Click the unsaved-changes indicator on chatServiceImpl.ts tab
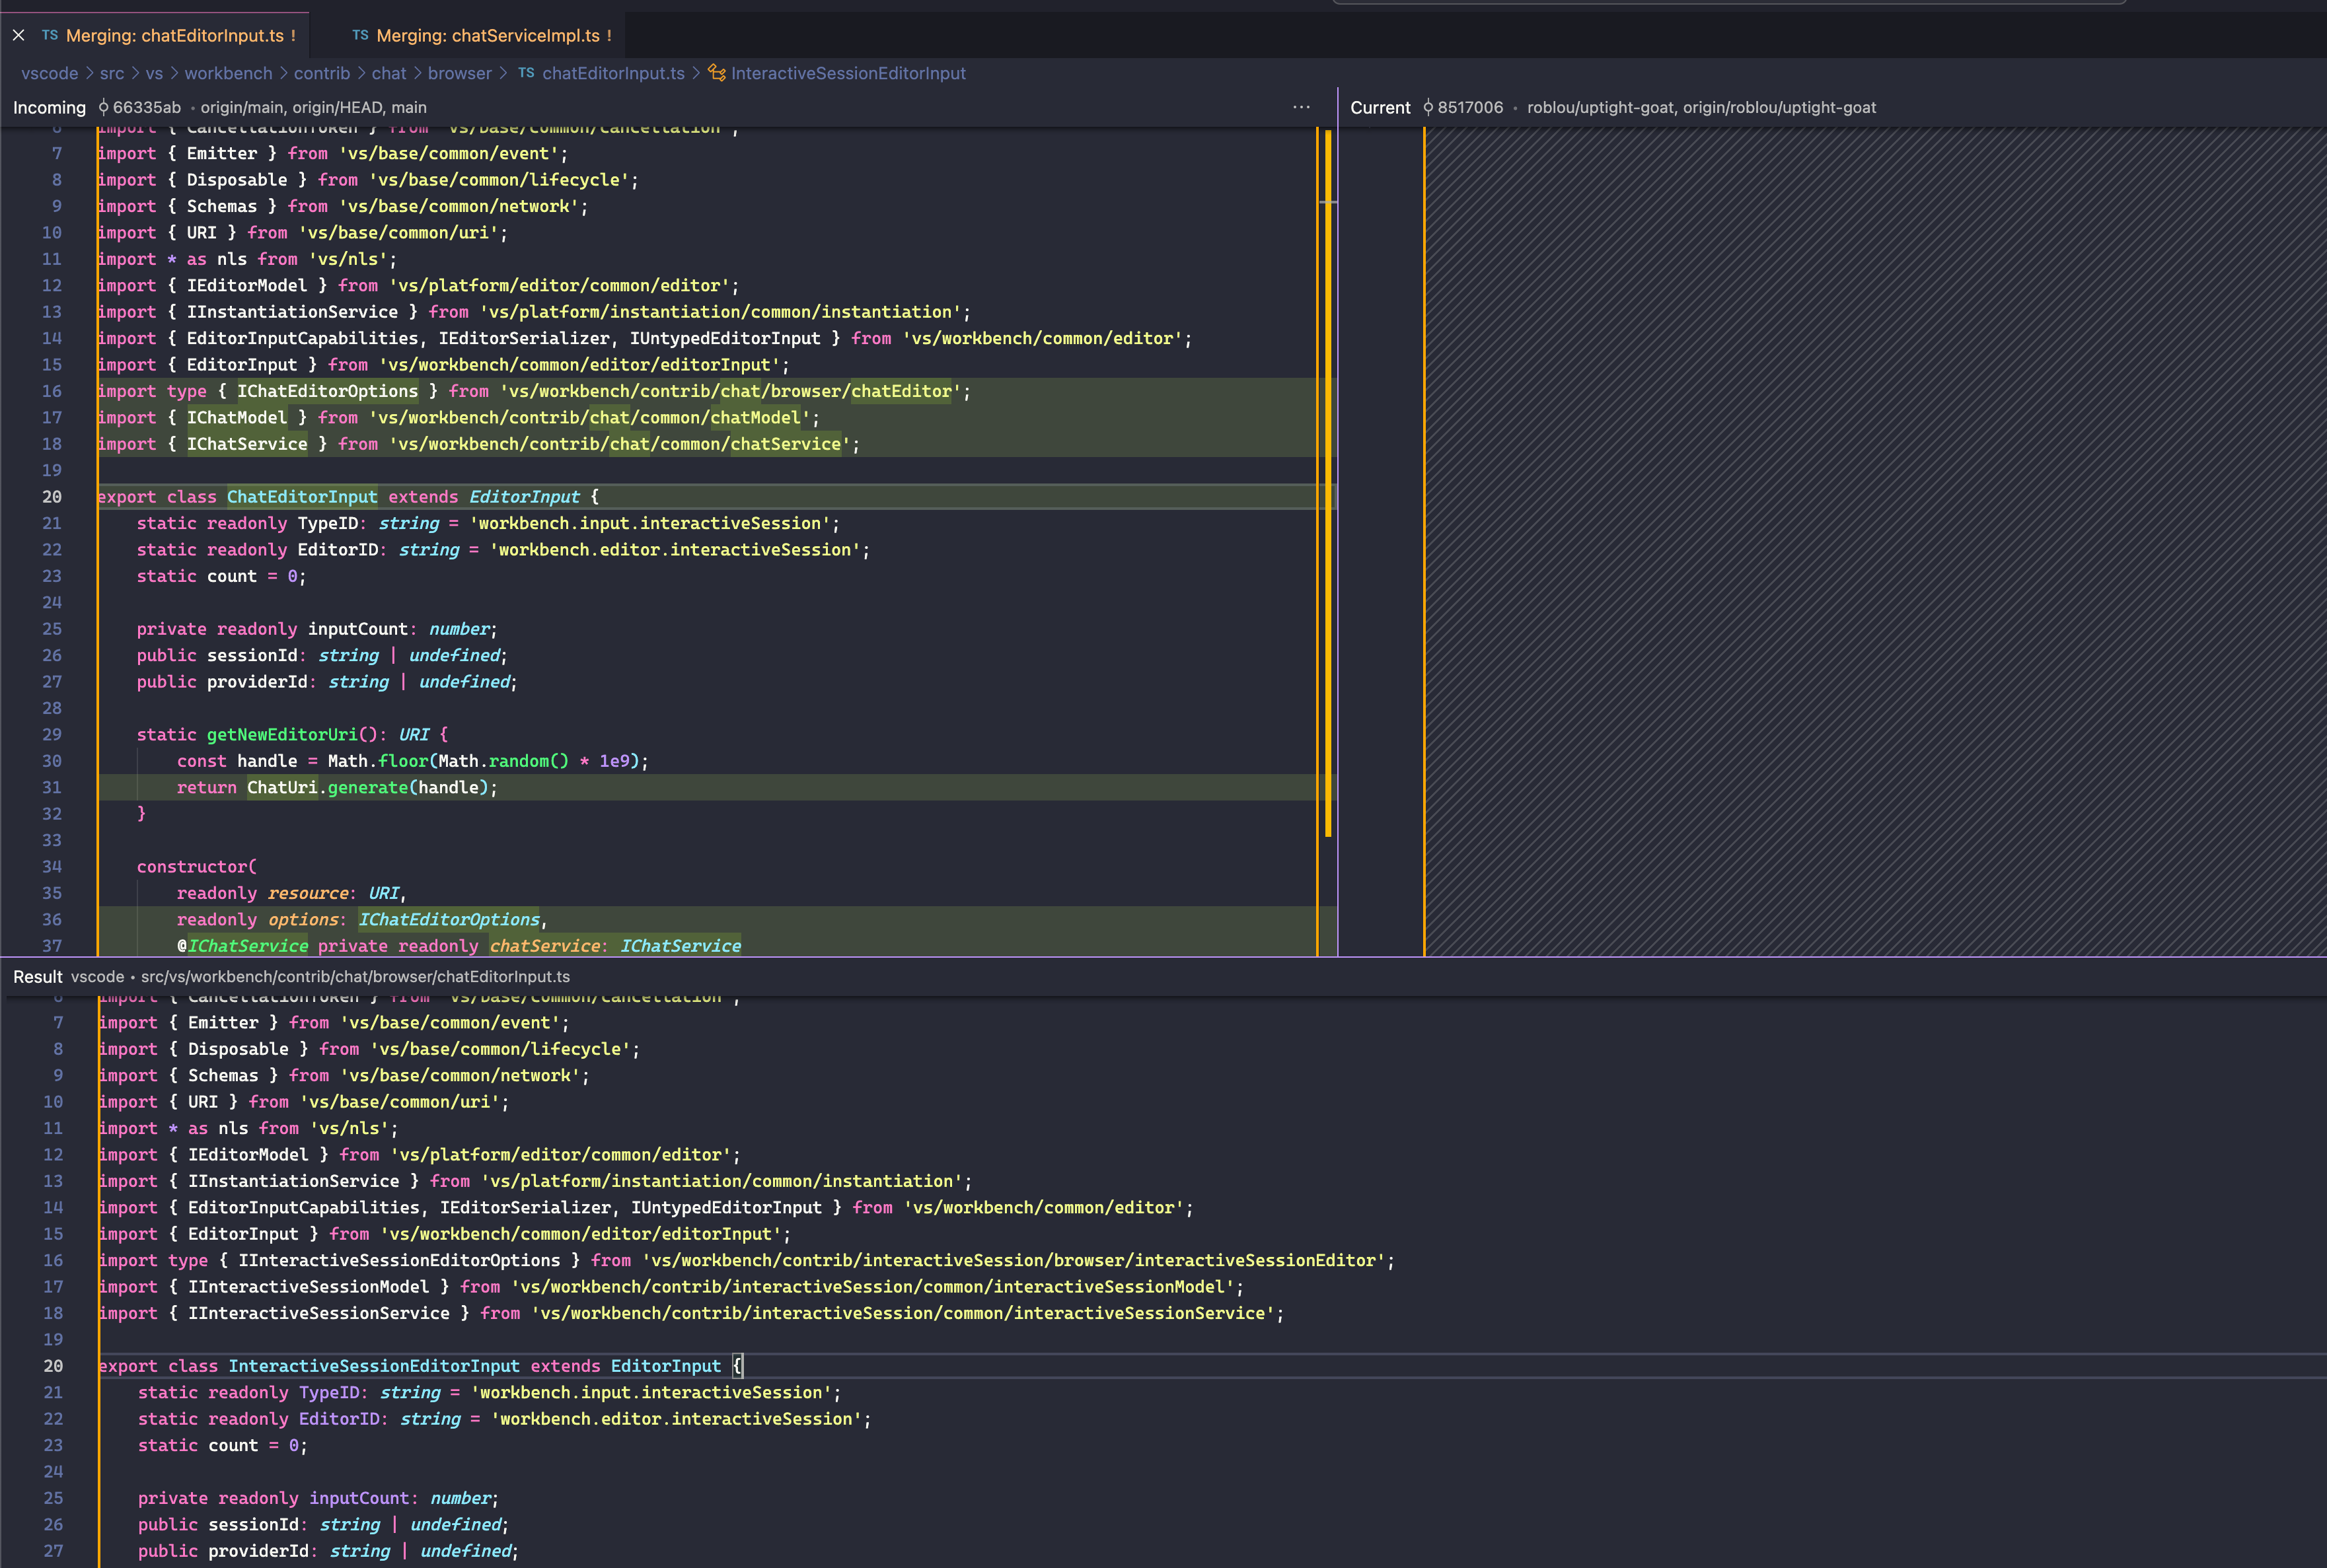2327x1568 pixels. pyautogui.click(x=609, y=36)
